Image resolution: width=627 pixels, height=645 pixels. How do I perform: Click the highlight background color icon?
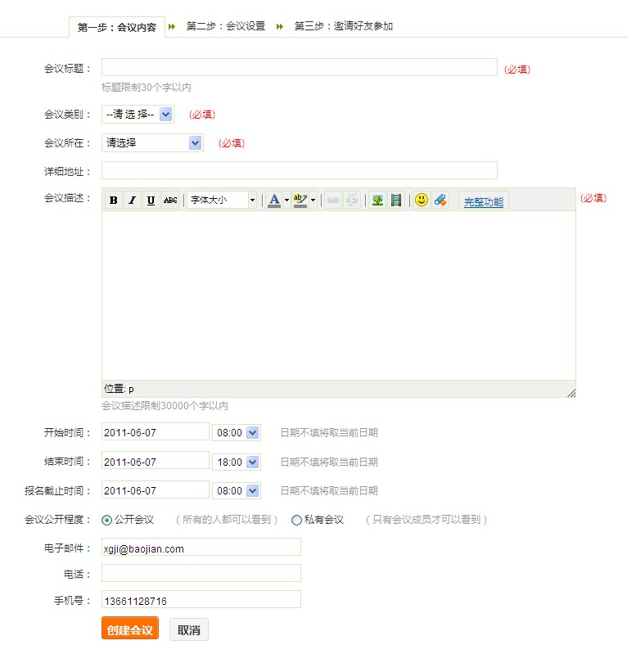tap(300, 201)
